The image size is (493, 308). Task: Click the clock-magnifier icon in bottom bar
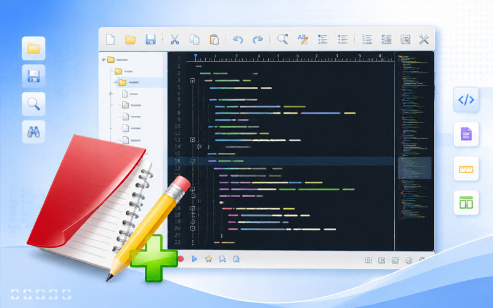(x=236, y=259)
